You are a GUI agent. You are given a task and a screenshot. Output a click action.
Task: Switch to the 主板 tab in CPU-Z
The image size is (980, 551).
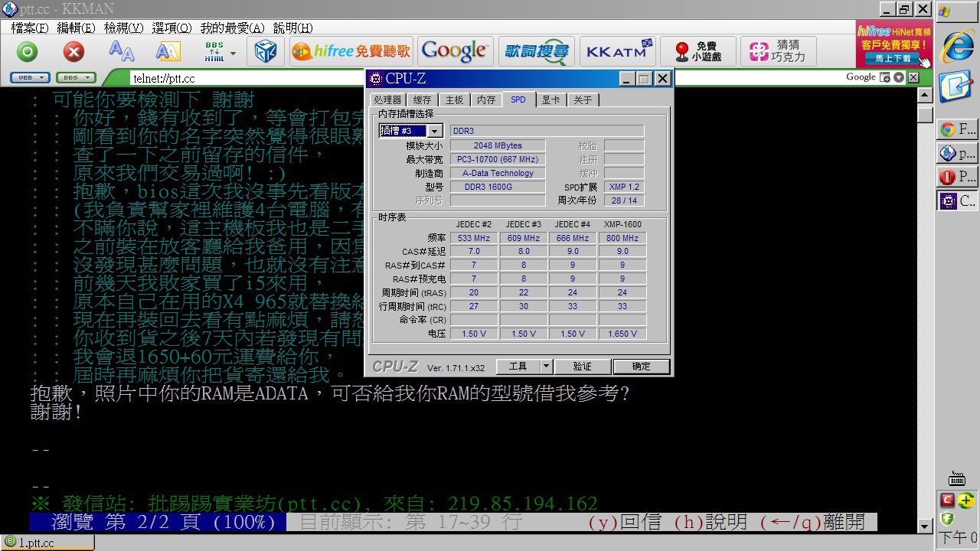(454, 100)
